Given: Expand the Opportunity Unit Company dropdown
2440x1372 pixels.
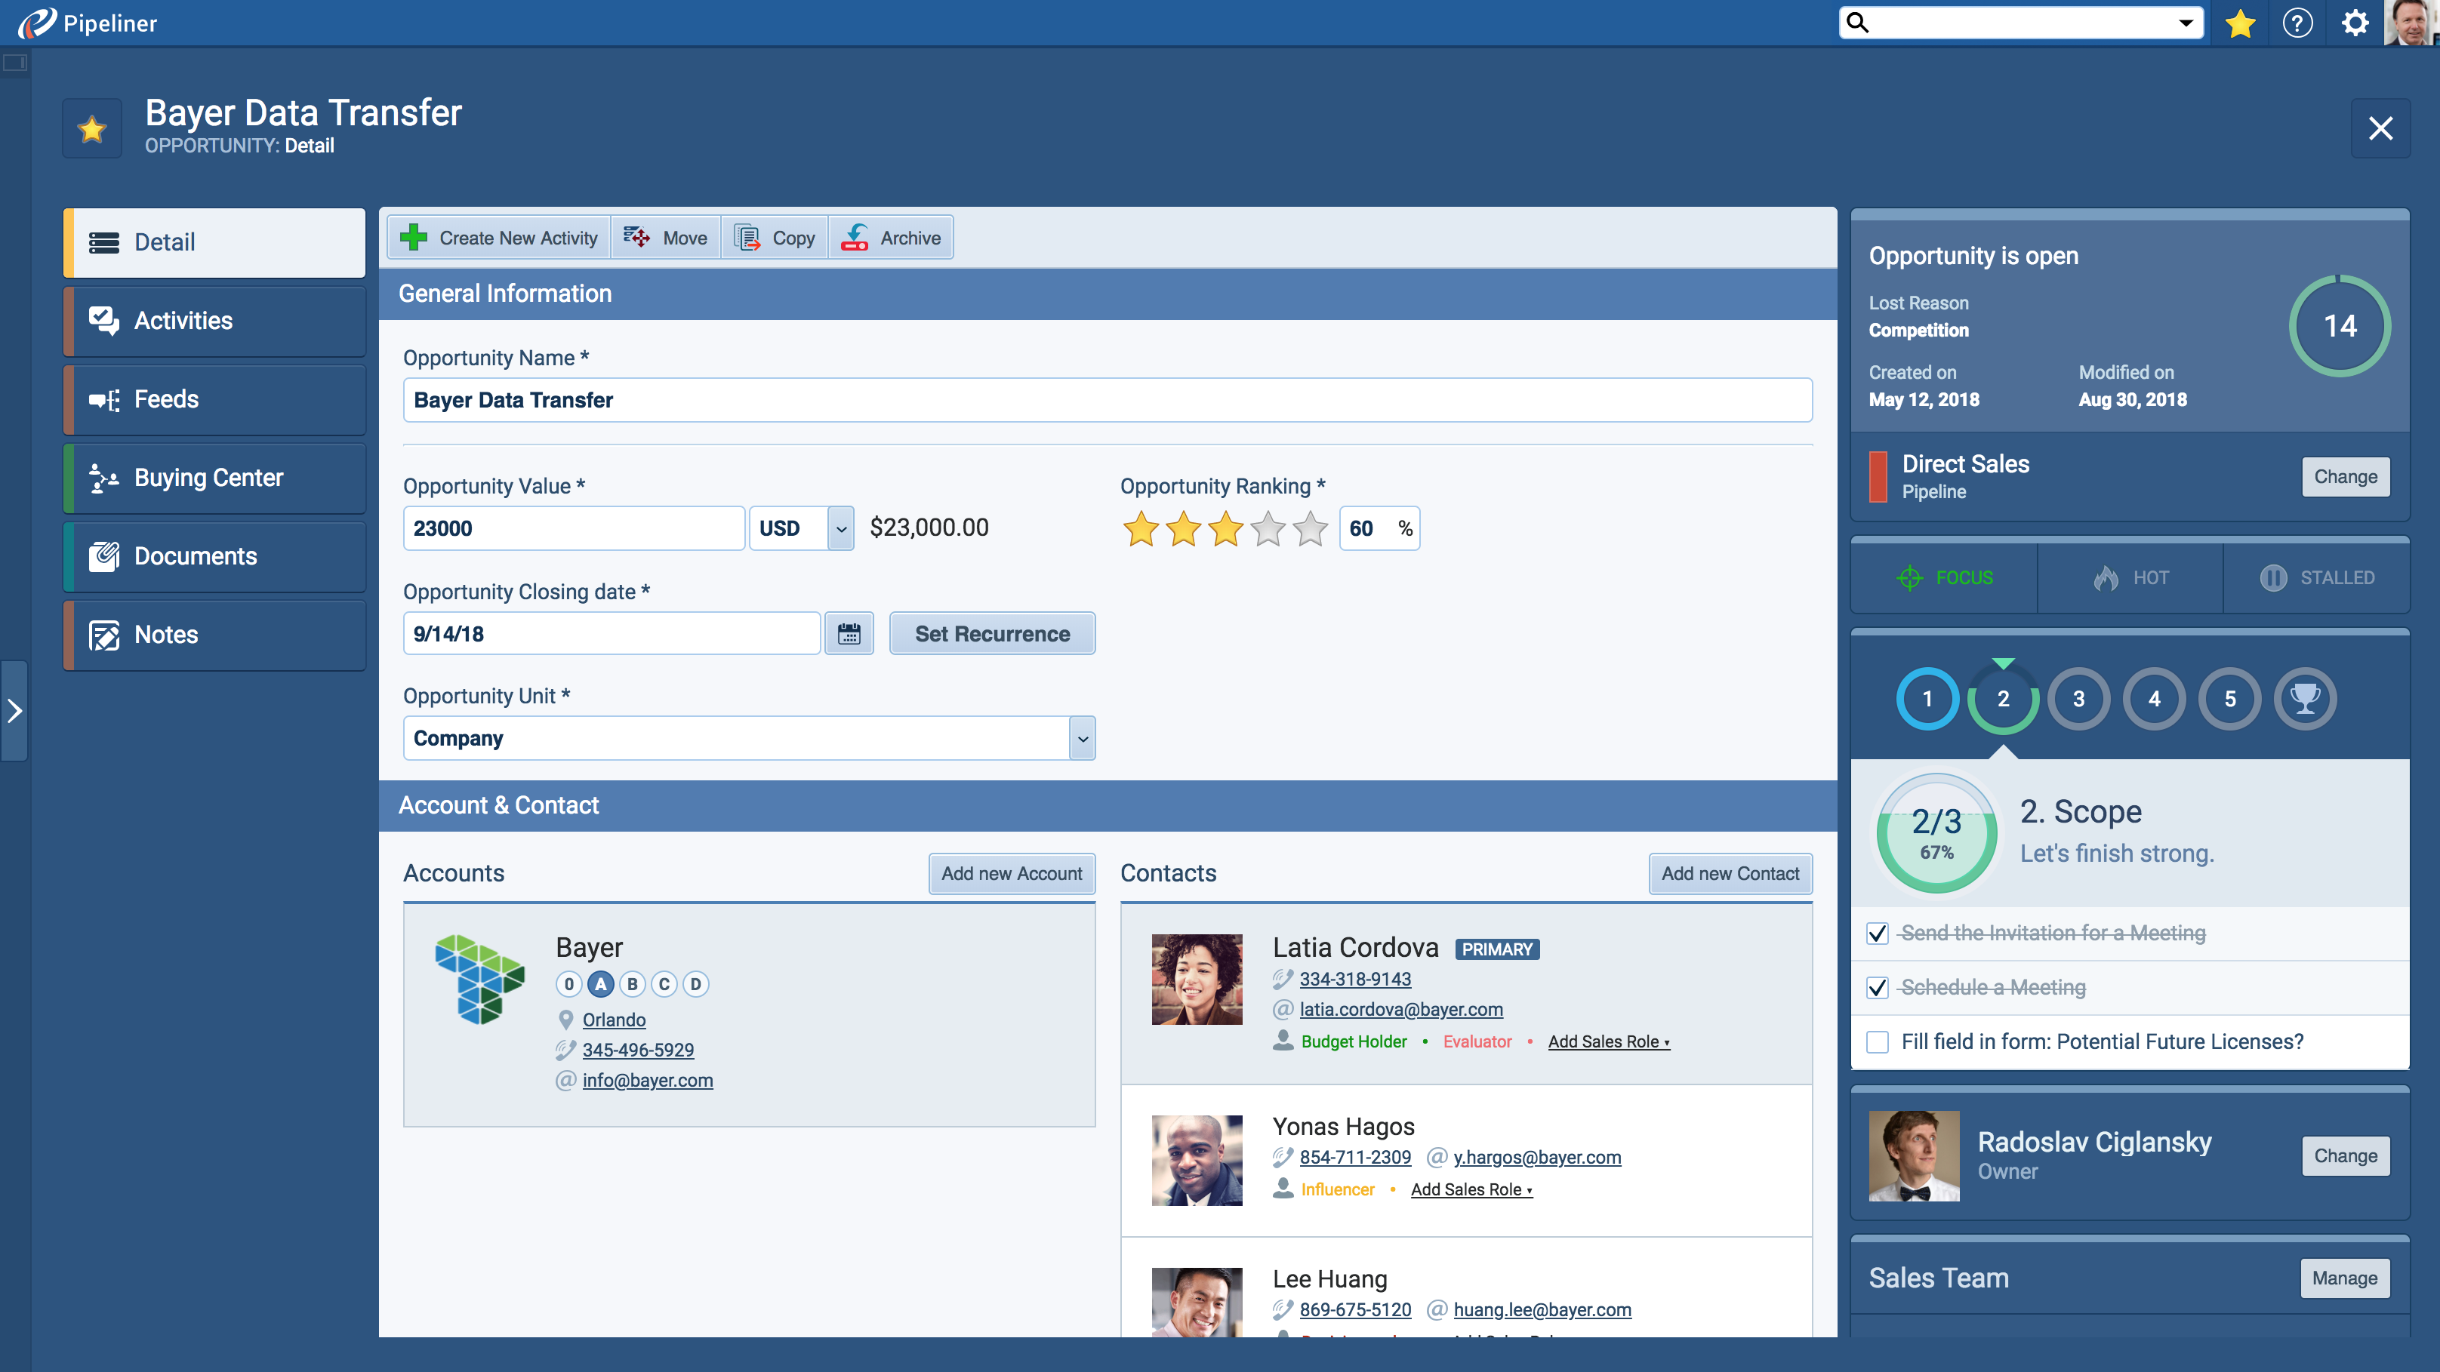Looking at the screenshot, I should pyautogui.click(x=1083, y=739).
